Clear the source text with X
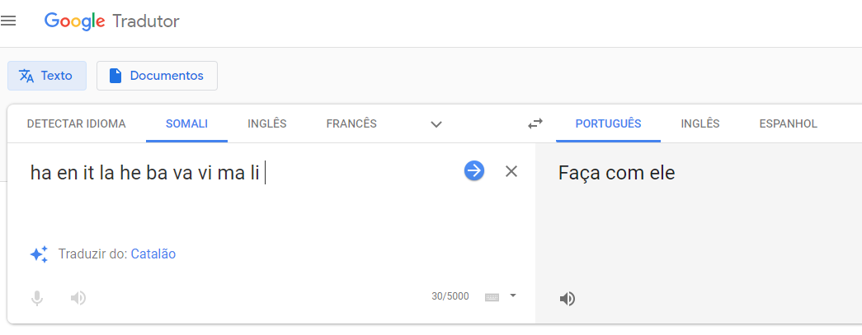The height and width of the screenshot is (335, 862). [x=511, y=171]
